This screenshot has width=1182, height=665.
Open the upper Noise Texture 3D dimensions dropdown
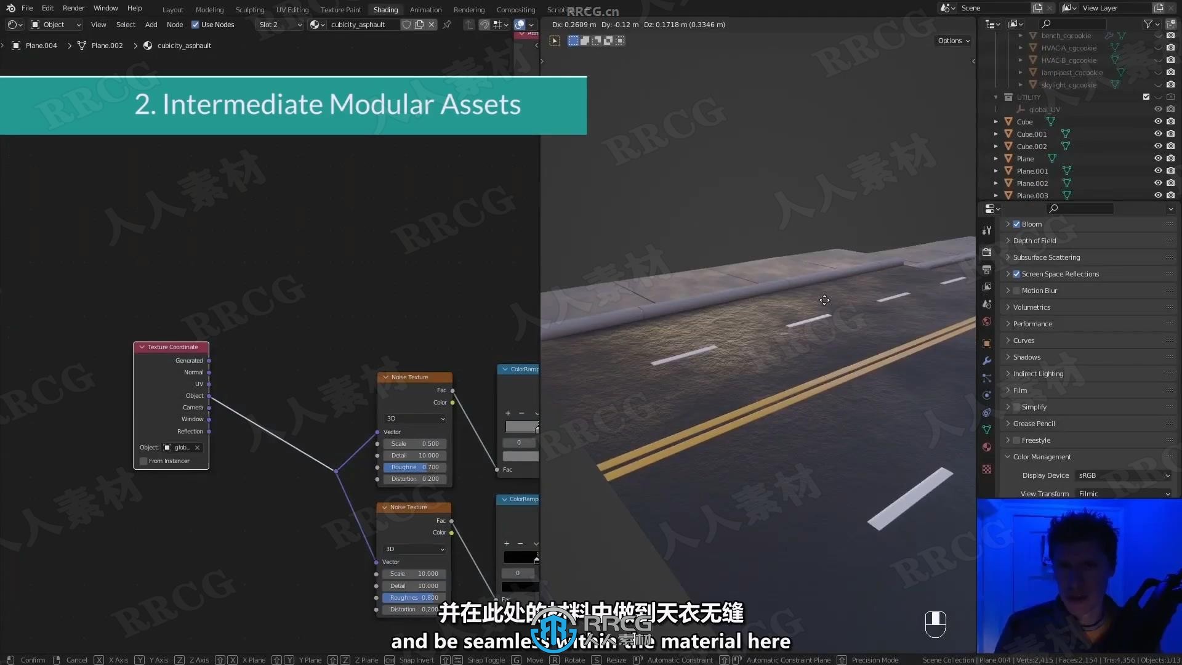tap(415, 419)
